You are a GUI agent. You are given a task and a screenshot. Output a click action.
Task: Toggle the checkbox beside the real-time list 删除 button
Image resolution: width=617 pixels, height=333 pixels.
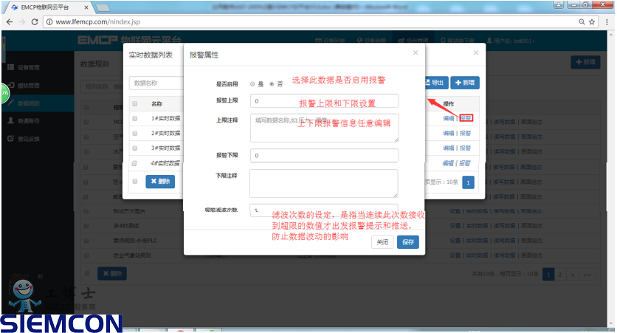[135, 182]
